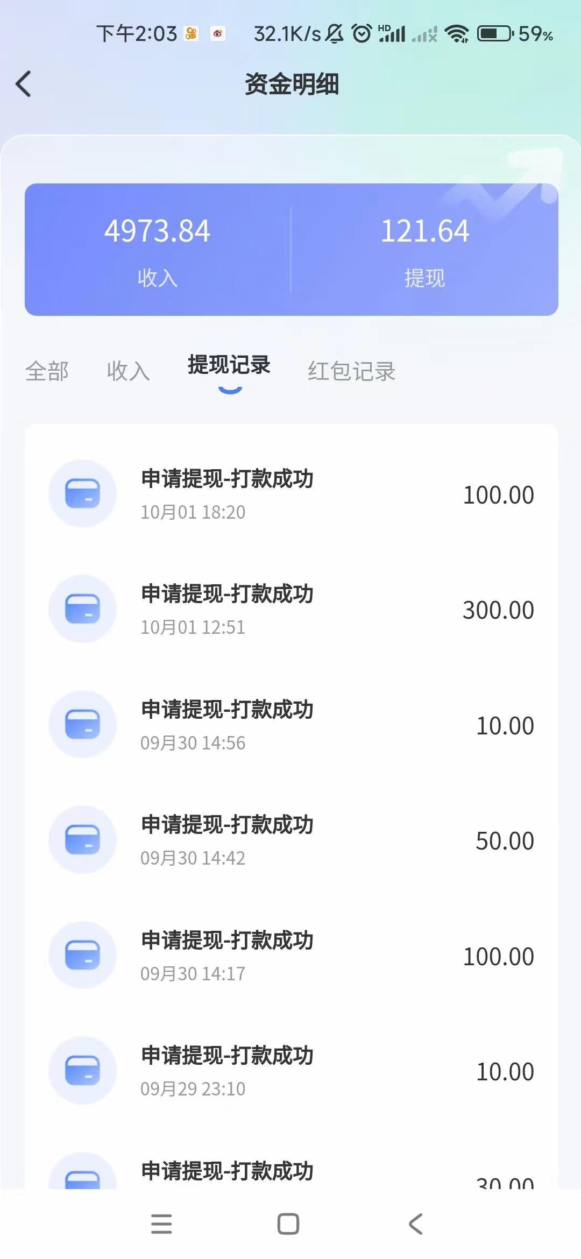Tap card icon for 10月01 12:51 withdrawal
Screen dimensions: 581x1259
(82, 609)
